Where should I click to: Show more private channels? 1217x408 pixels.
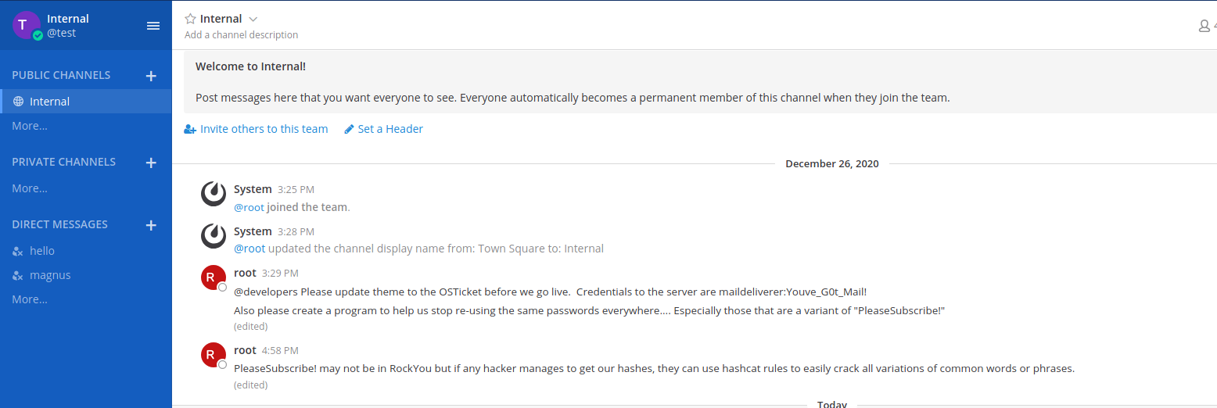coord(30,188)
